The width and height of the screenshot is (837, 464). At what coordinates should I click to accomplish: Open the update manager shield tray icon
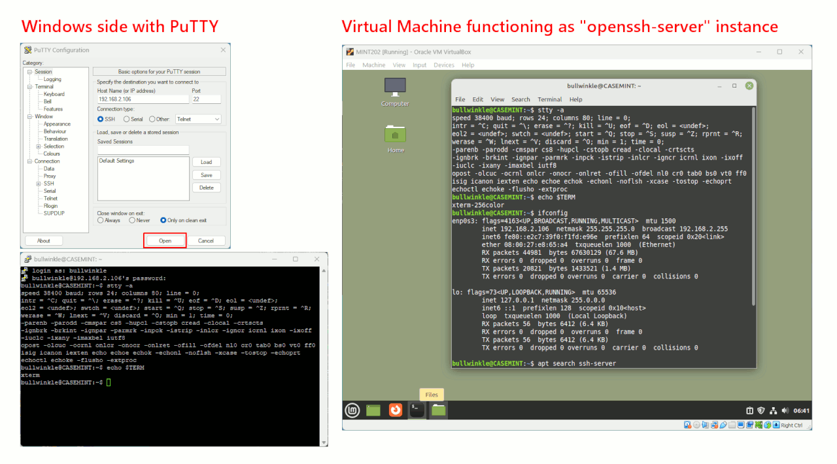(x=761, y=410)
